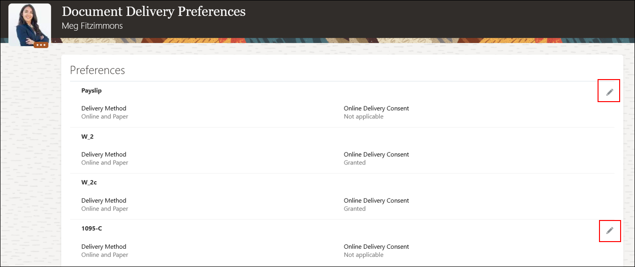Click the Document Delivery Preferences title
Viewport: 635px width, 267px height.
coord(154,12)
